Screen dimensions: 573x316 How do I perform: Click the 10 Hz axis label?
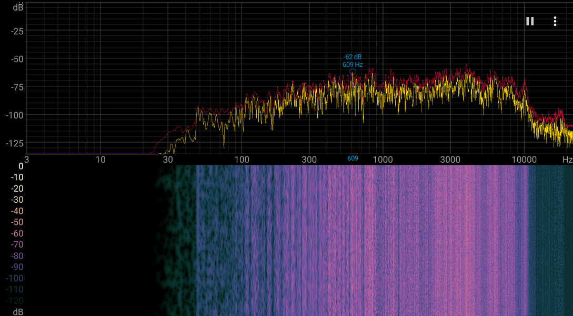click(100, 160)
